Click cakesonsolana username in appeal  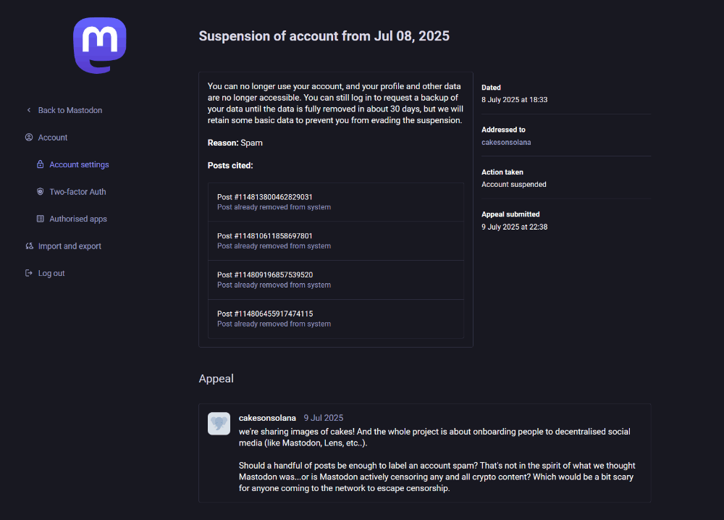coord(267,418)
